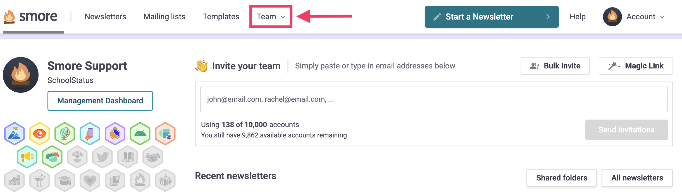Expand the Team dropdown menu
The image size is (682, 195).
coord(271,17)
